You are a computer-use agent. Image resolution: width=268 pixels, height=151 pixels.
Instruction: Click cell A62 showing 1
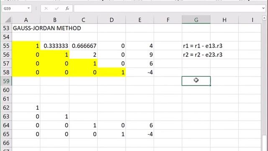point(26,108)
